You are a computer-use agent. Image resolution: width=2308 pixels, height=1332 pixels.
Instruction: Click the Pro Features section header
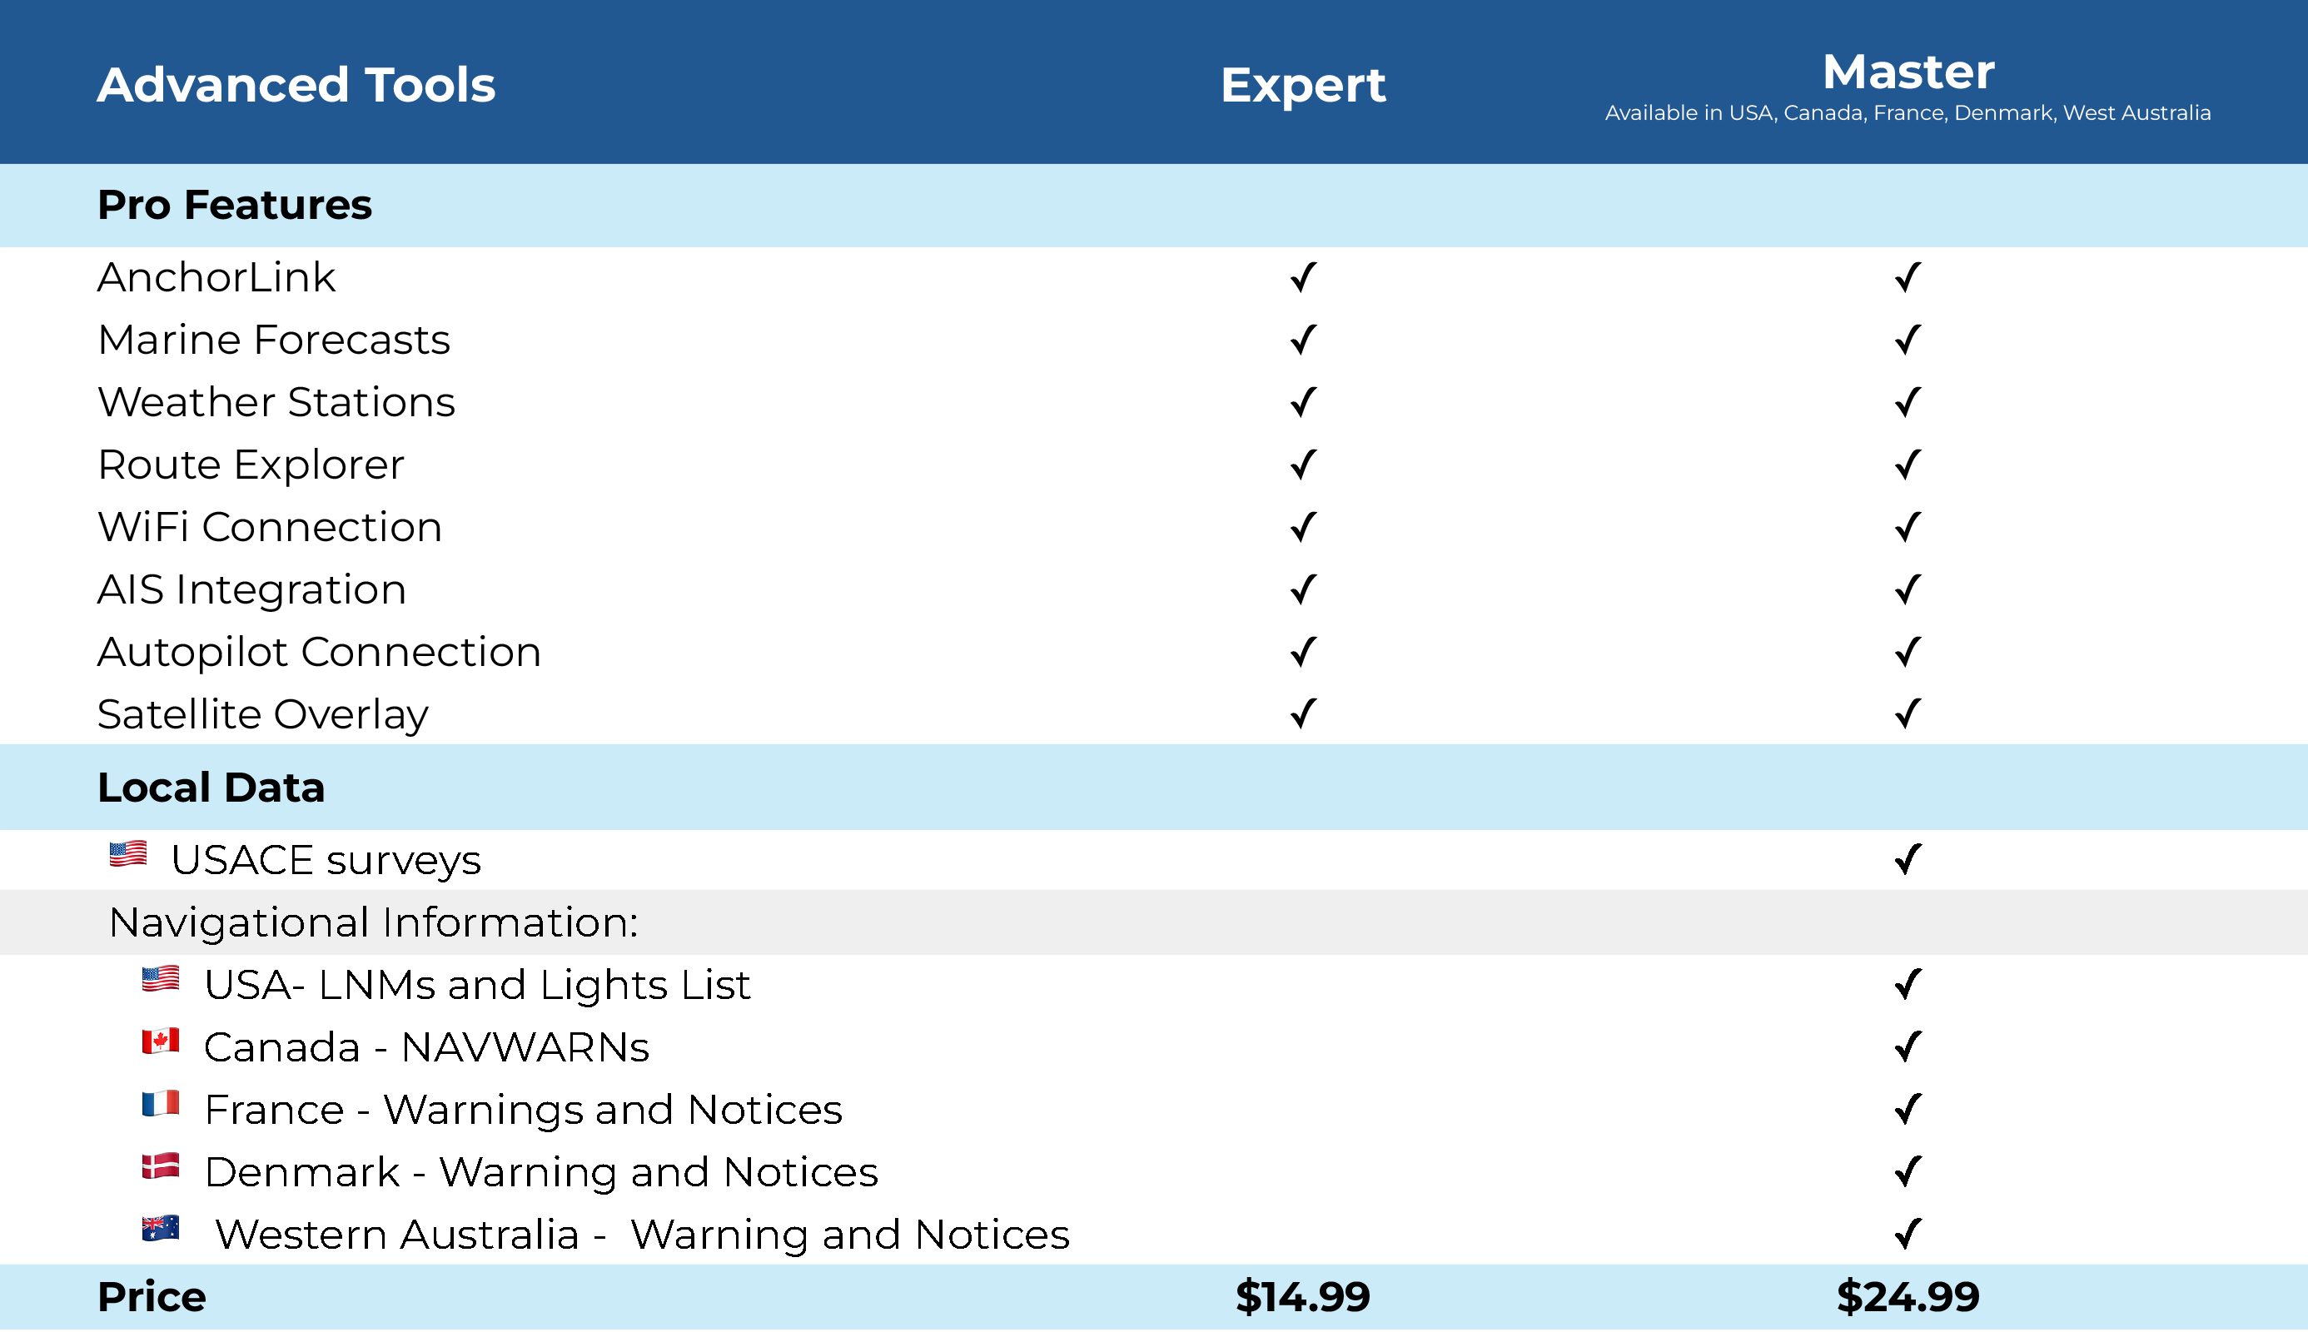coord(235,205)
